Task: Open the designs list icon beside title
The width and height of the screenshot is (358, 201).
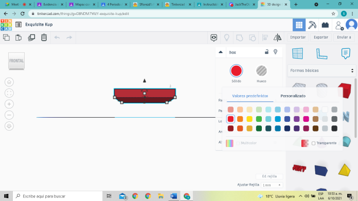Action: (x=19, y=24)
